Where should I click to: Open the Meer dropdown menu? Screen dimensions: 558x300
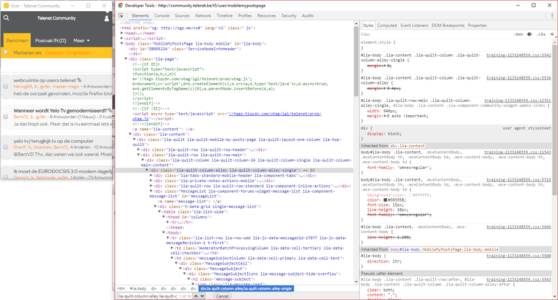tap(82, 40)
